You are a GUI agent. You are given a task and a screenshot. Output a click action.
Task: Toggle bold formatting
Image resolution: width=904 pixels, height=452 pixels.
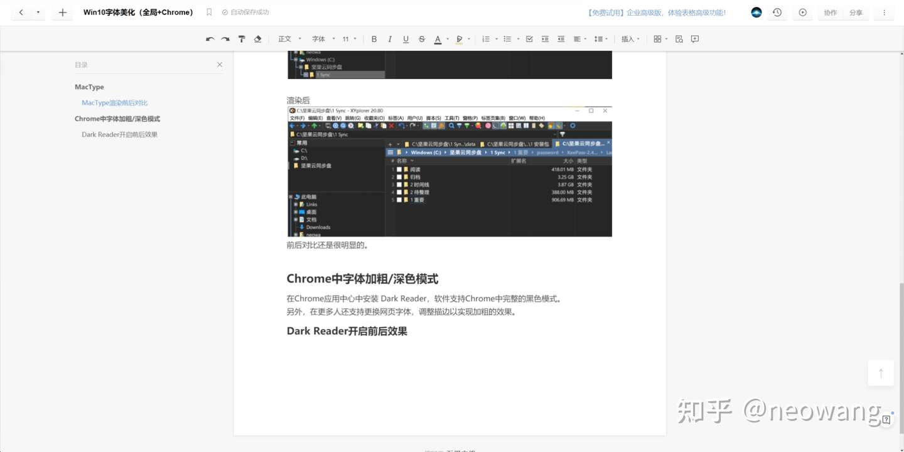(374, 39)
